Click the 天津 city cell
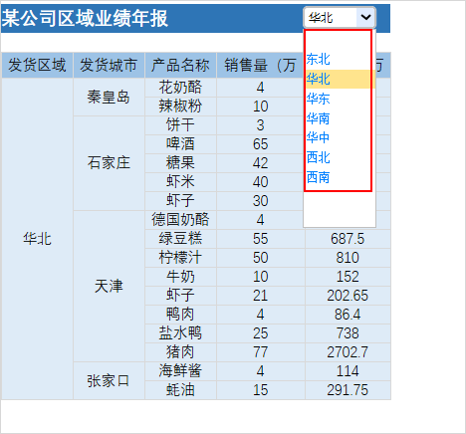 click(x=109, y=286)
